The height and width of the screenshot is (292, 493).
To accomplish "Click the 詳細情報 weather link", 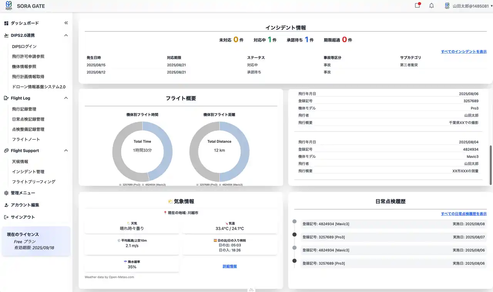I will point(230,266).
